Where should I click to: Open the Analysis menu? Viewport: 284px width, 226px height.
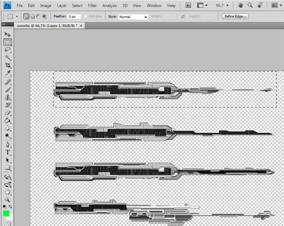(x=110, y=6)
